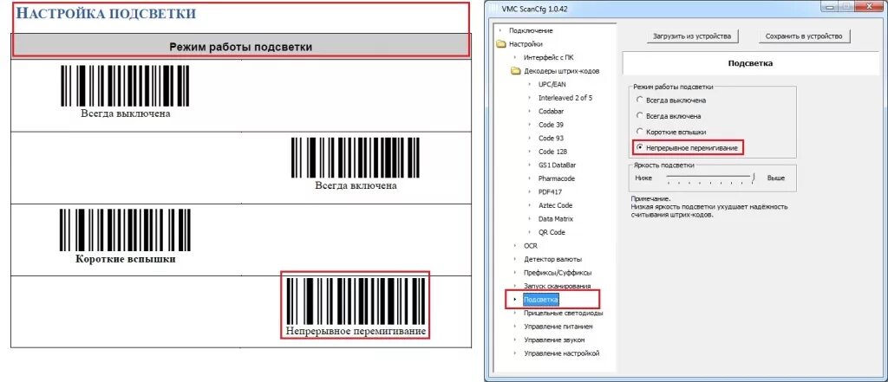Click Загрузить из устройства button
The width and height of the screenshot is (888, 382).
(692, 36)
